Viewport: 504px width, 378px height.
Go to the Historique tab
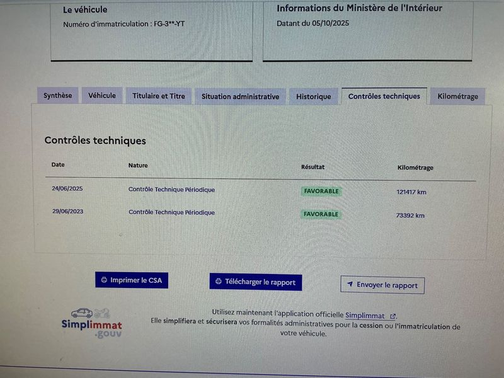(x=313, y=97)
